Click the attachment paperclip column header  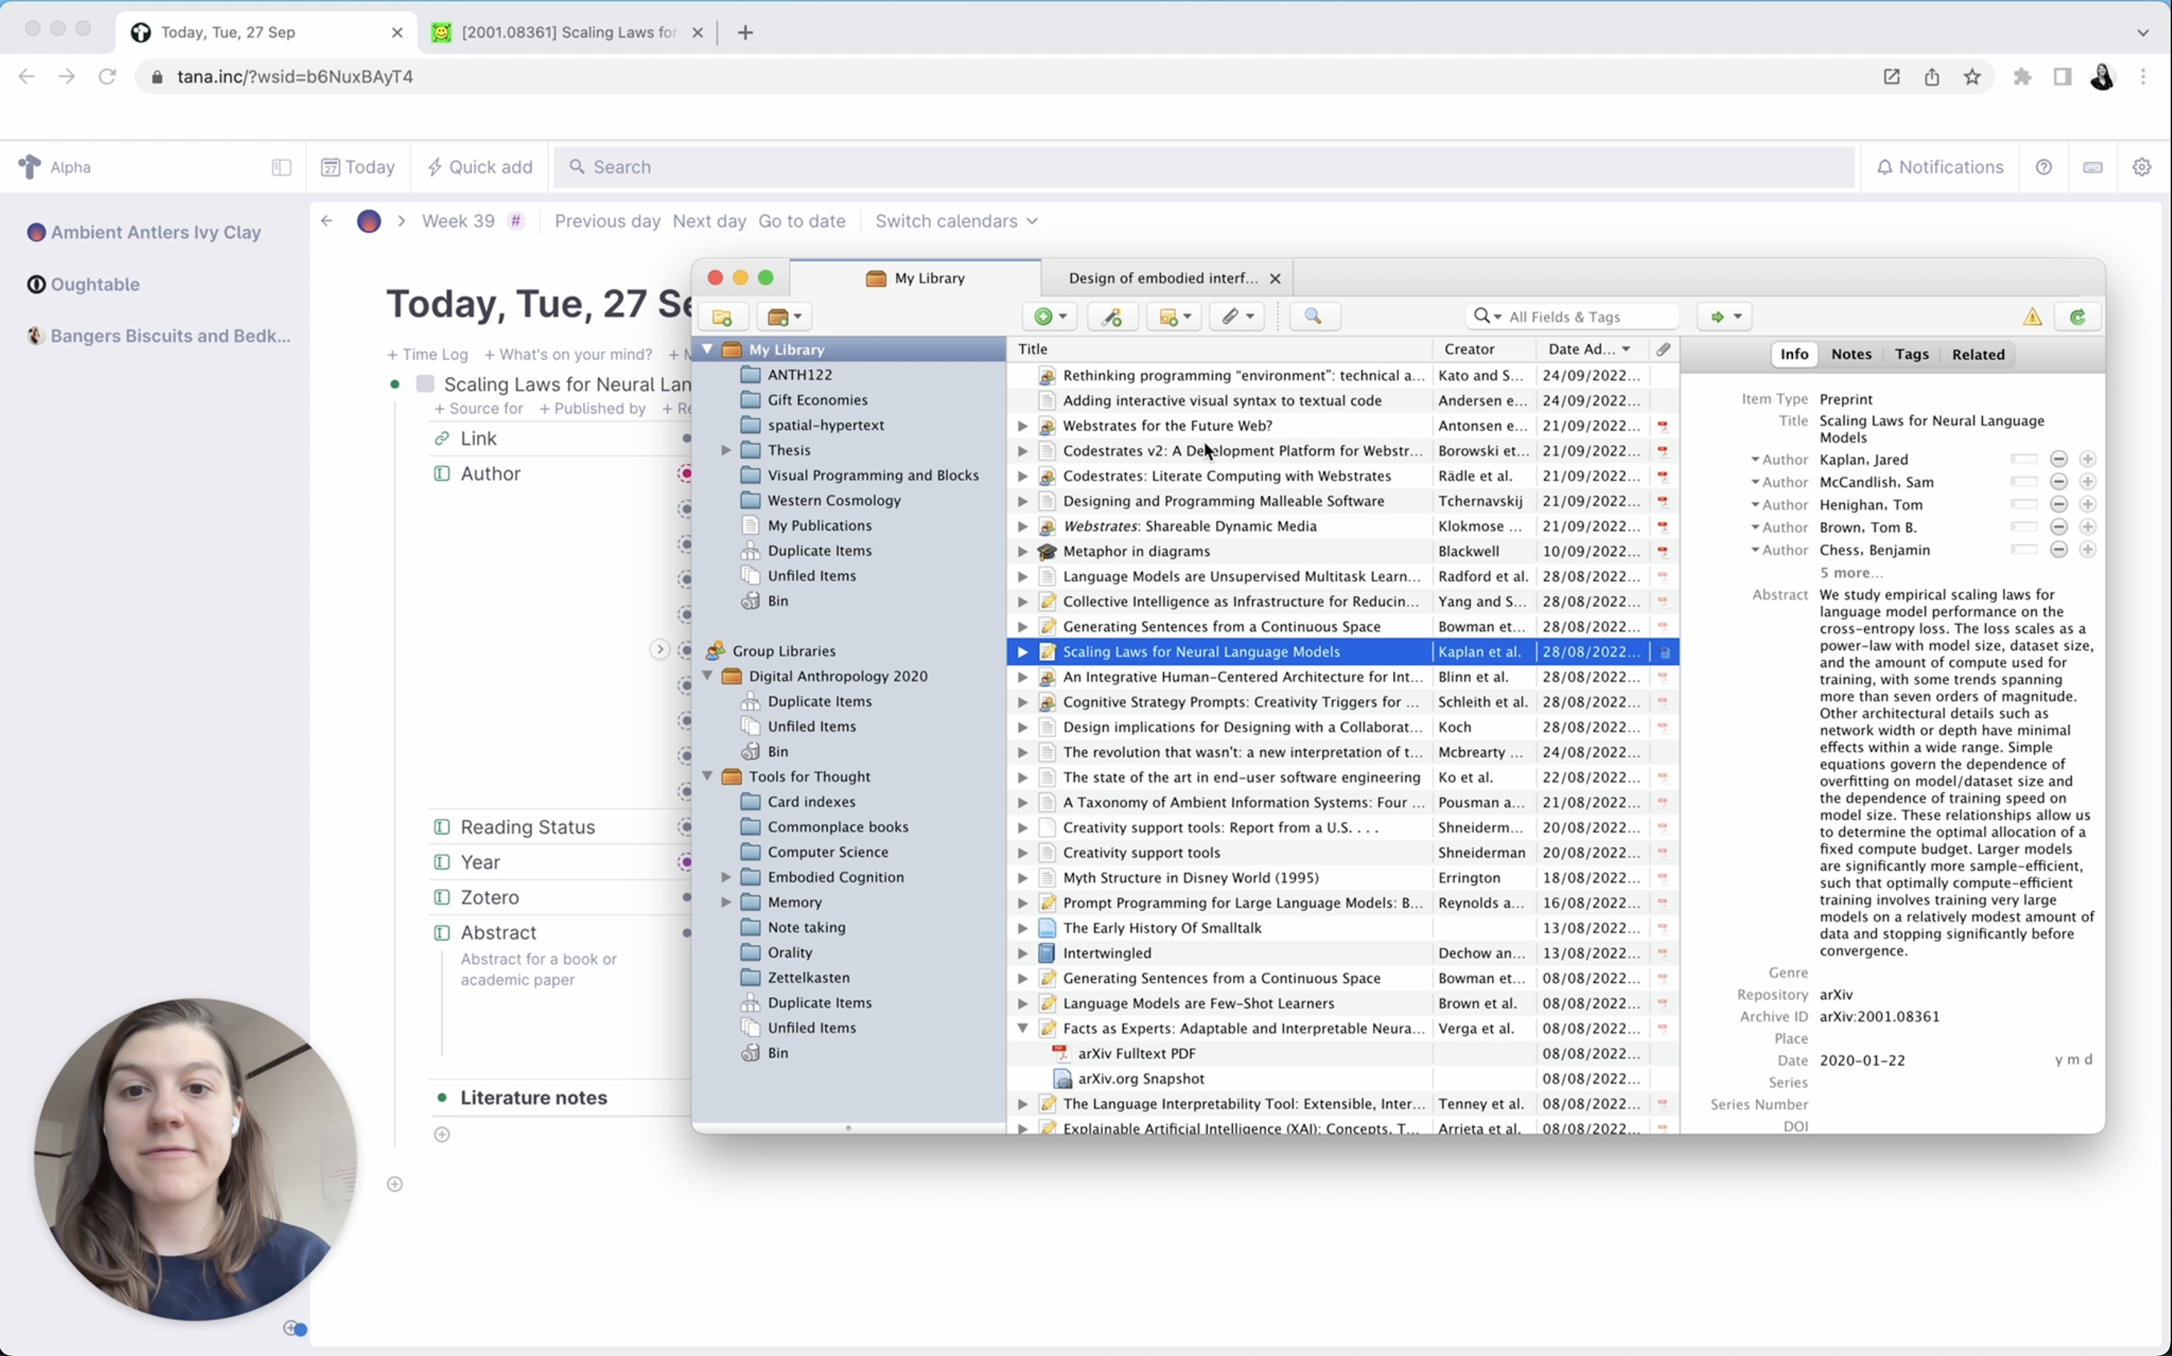click(1663, 349)
